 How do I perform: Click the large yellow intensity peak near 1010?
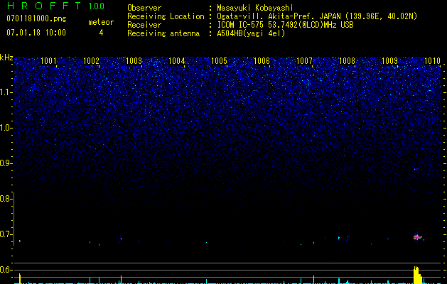tap(417, 275)
